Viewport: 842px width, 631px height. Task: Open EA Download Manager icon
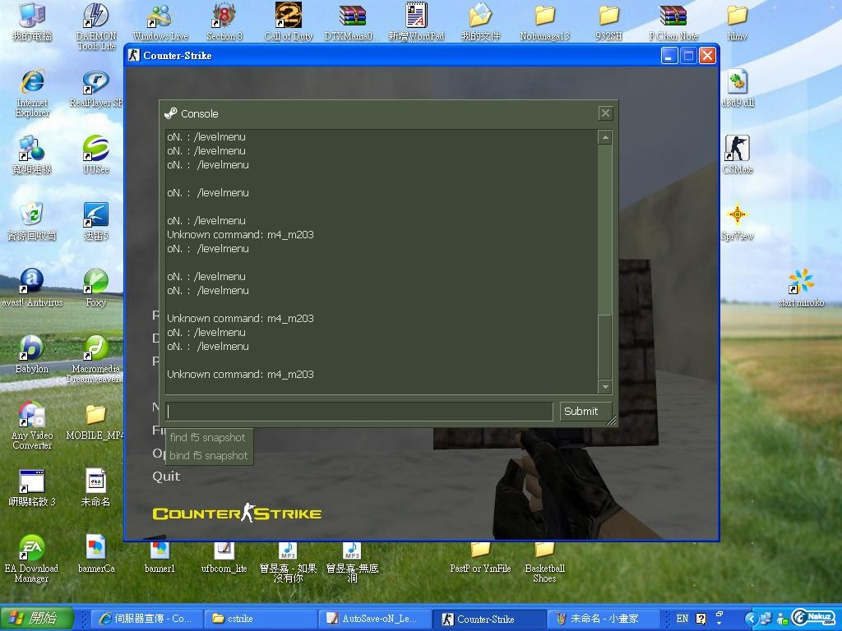click(32, 559)
